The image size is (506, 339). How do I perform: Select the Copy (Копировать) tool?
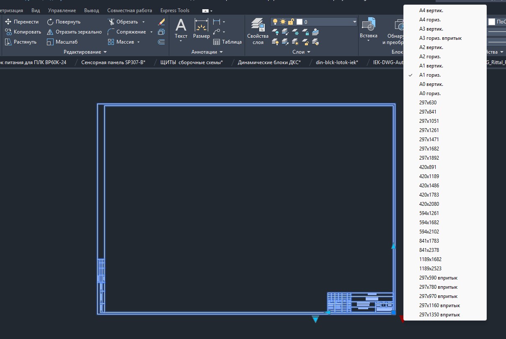pyautogui.click(x=23, y=31)
